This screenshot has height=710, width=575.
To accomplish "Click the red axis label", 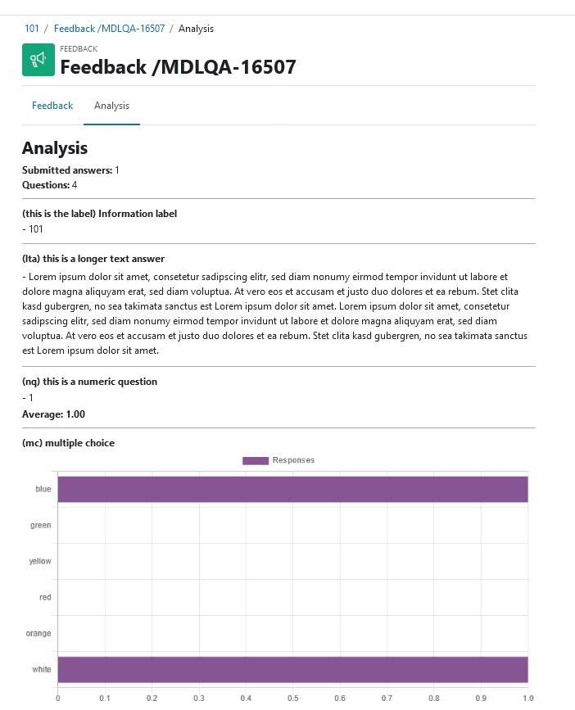I will pyautogui.click(x=45, y=597).
